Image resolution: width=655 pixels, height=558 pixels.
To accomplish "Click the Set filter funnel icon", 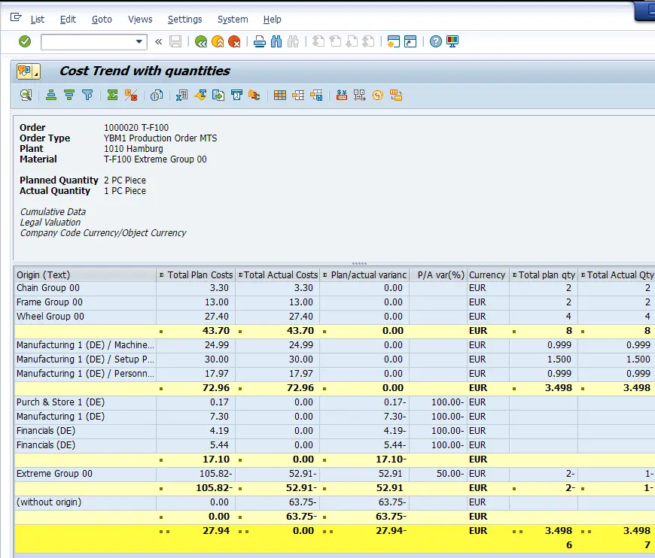I will (87, 95).
